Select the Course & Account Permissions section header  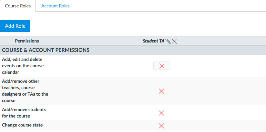click(x=46, y=50)
